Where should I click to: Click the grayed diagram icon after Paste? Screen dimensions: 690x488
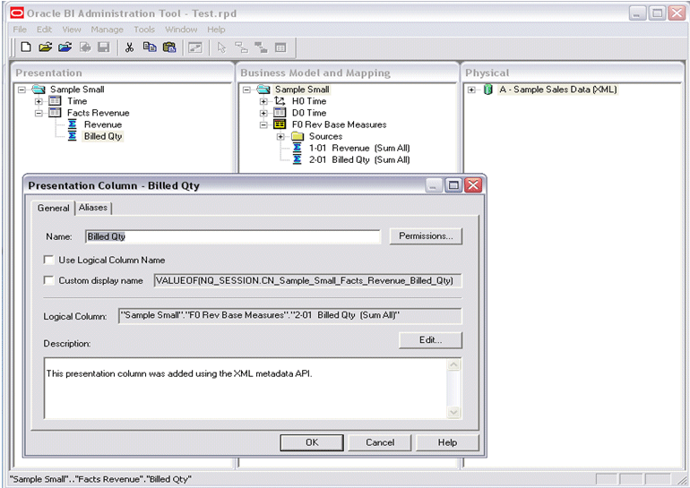click(195, 47)
